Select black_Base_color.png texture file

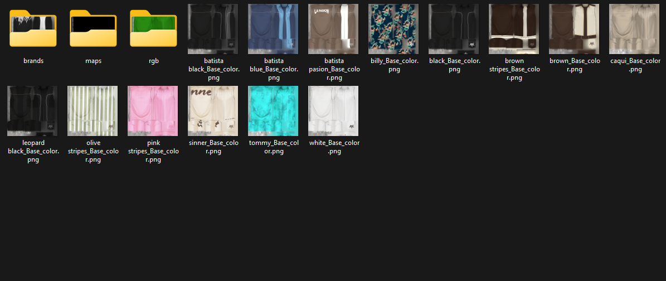click(454, 29)
